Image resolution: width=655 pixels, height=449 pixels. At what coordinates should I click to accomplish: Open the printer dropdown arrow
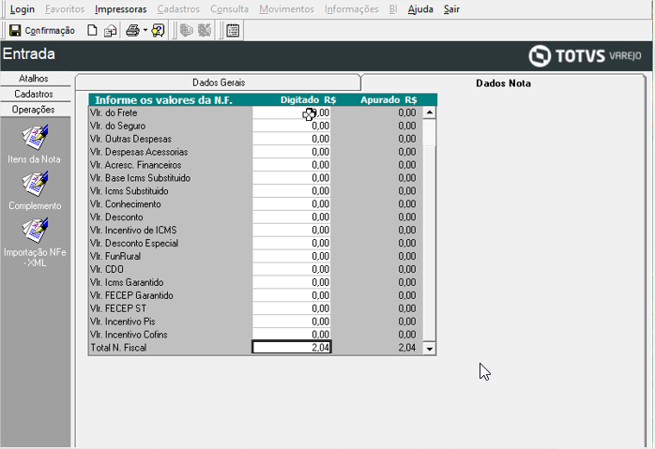coord(145,30)
